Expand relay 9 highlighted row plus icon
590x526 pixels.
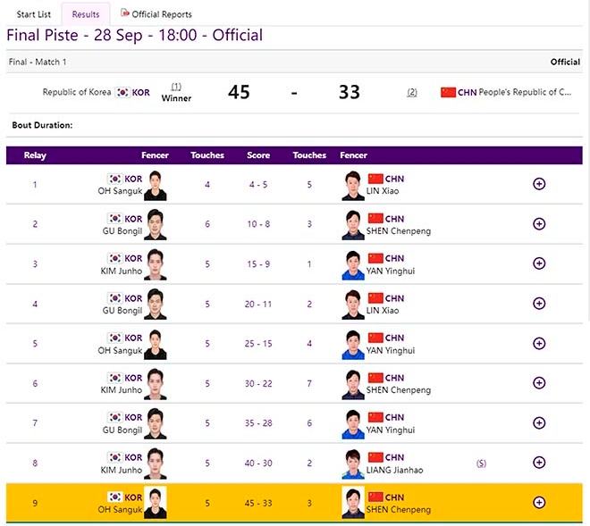[x=538, y=502]
